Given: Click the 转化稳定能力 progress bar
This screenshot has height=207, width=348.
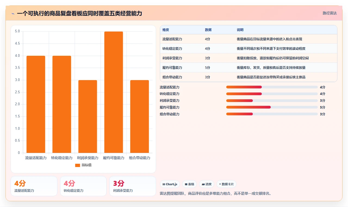Looking at the screenshot, I should (272, 94).
